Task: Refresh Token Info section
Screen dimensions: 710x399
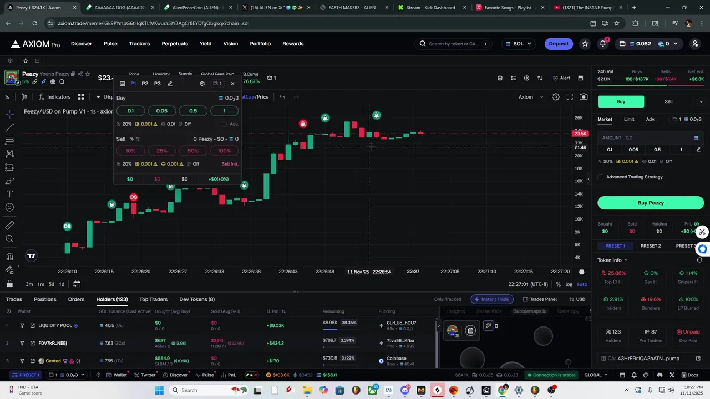Action: (x=699, y=260)
